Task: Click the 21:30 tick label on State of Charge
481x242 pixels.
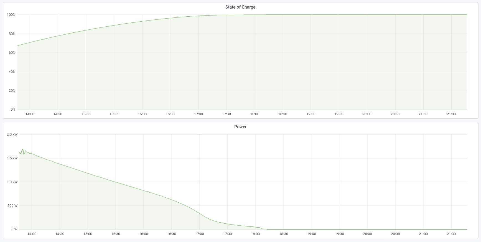Action: (x=451, y=114)
